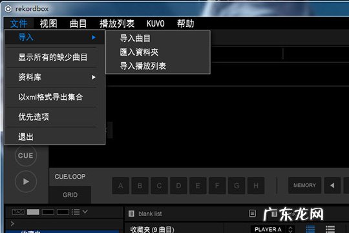
Task: Click the list icon beside layout toggles
Action: [76, 212]
